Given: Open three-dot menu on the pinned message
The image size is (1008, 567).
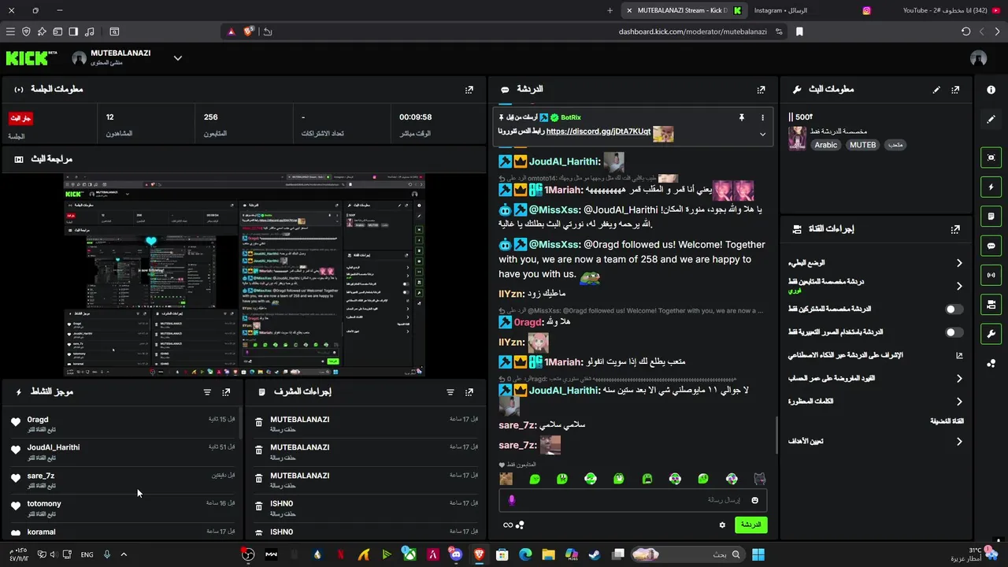Looking at the screenshot, I should tap(762, 117).
